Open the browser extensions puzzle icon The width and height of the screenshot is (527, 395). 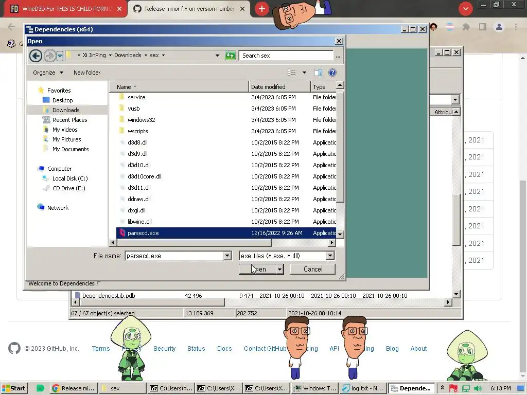(466, 27)
